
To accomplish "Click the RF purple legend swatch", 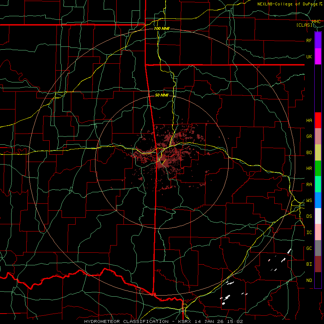I will pos(318,40).
